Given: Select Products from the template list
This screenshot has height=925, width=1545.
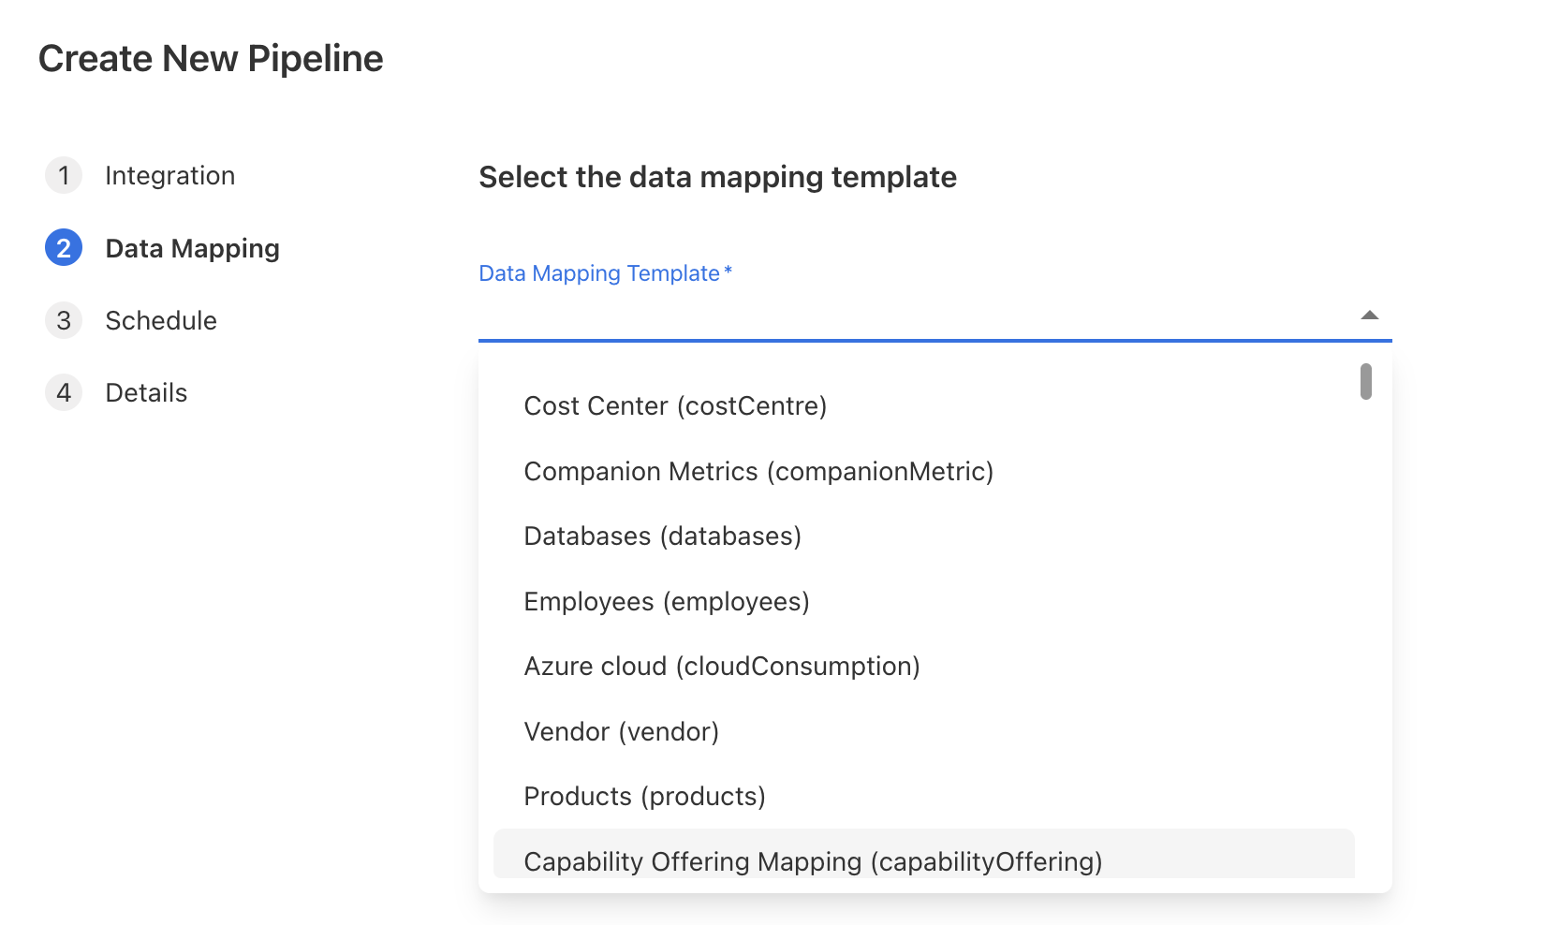Looking at the screenshot, I should pos(644,796).
